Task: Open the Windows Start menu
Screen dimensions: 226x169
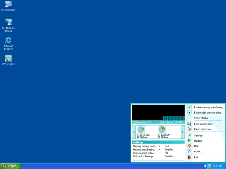Action: click(11, 166)
